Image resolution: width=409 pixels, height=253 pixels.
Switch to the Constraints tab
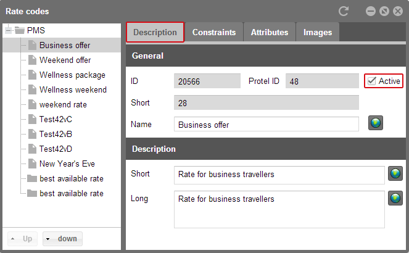[x=214, y=32]
